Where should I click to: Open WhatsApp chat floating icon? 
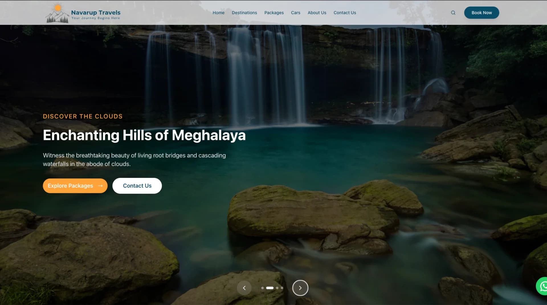542,286
